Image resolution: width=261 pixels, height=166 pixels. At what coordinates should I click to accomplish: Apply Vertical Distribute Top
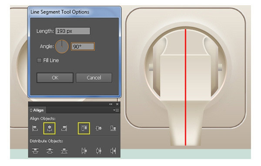35,151
